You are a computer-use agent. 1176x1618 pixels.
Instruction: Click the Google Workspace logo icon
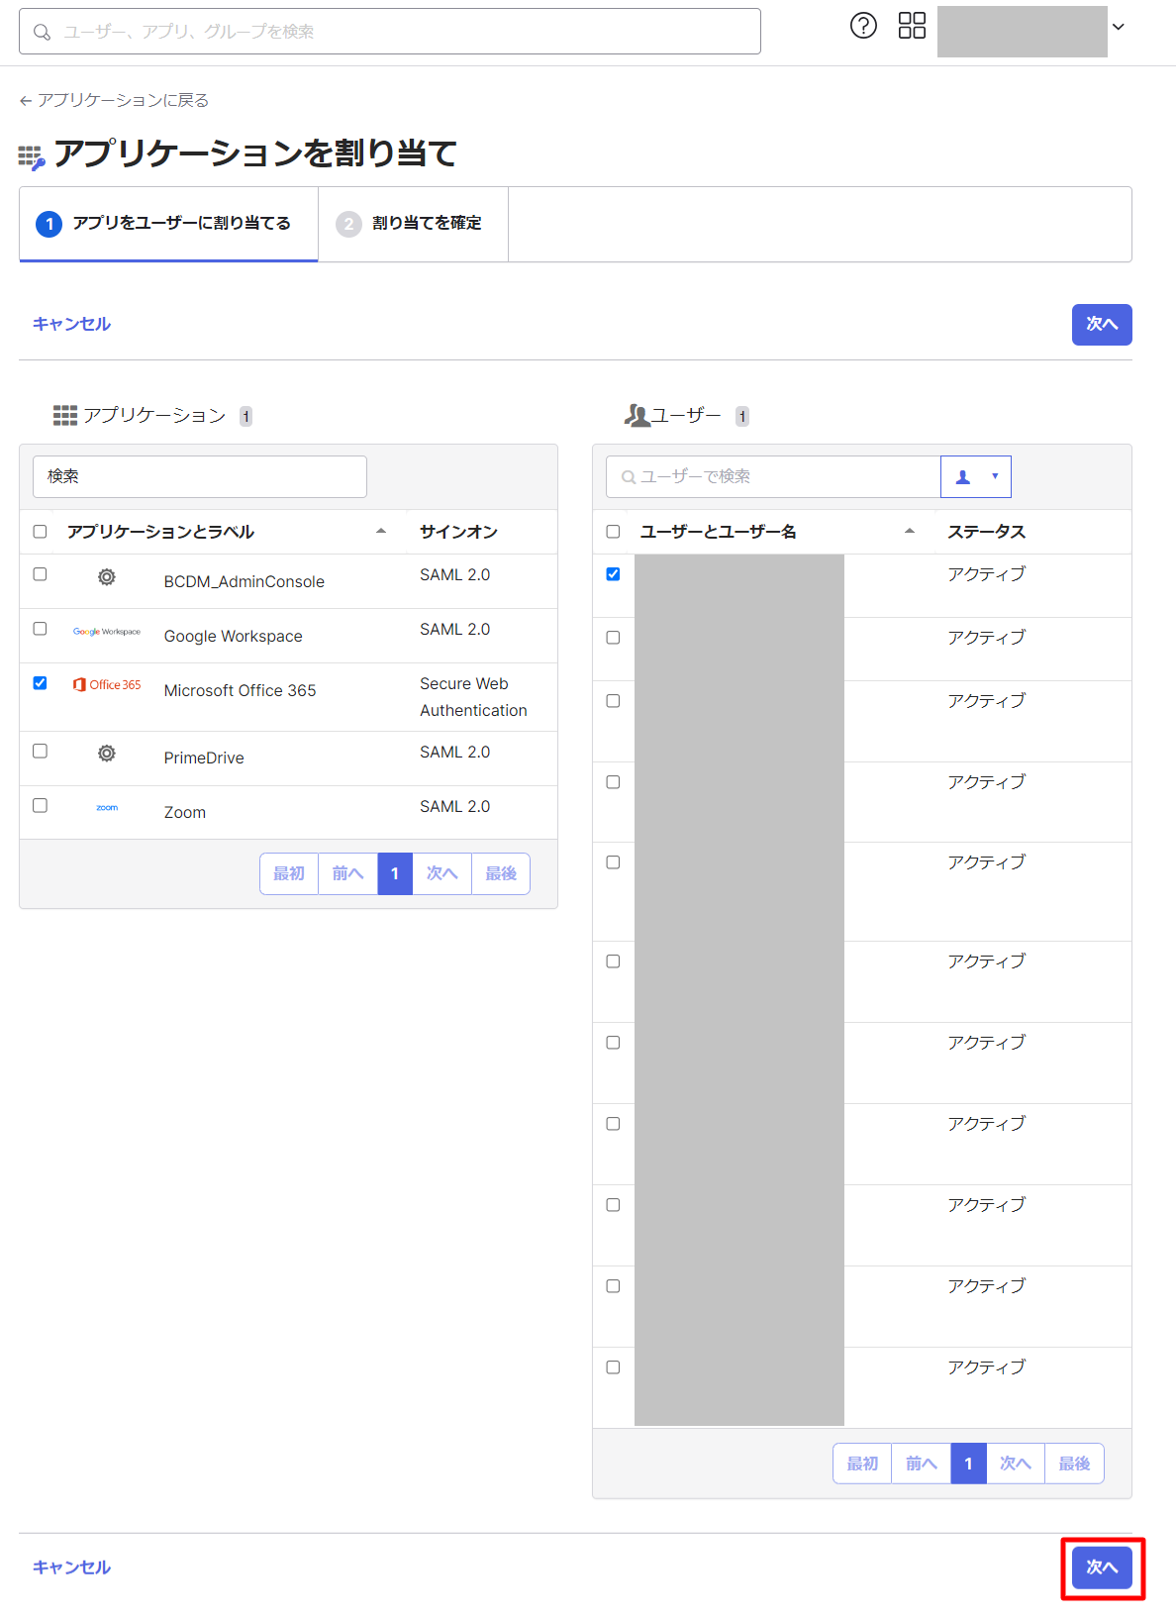[x=107, y=632]
